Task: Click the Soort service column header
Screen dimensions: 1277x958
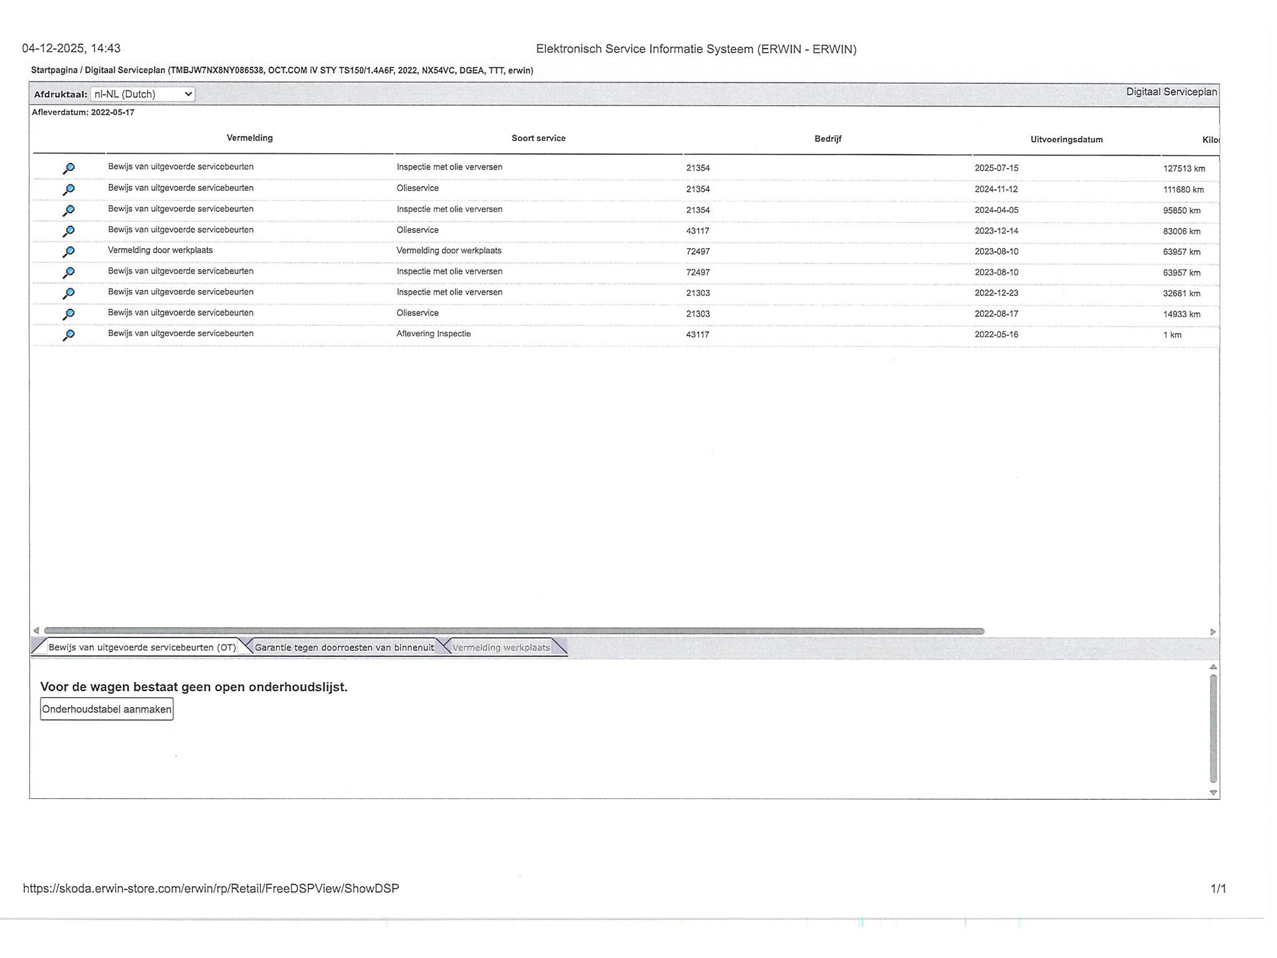Action: pos(538,138)
